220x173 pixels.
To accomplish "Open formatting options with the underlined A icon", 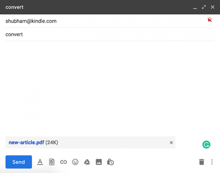I will tap(40, 162).
